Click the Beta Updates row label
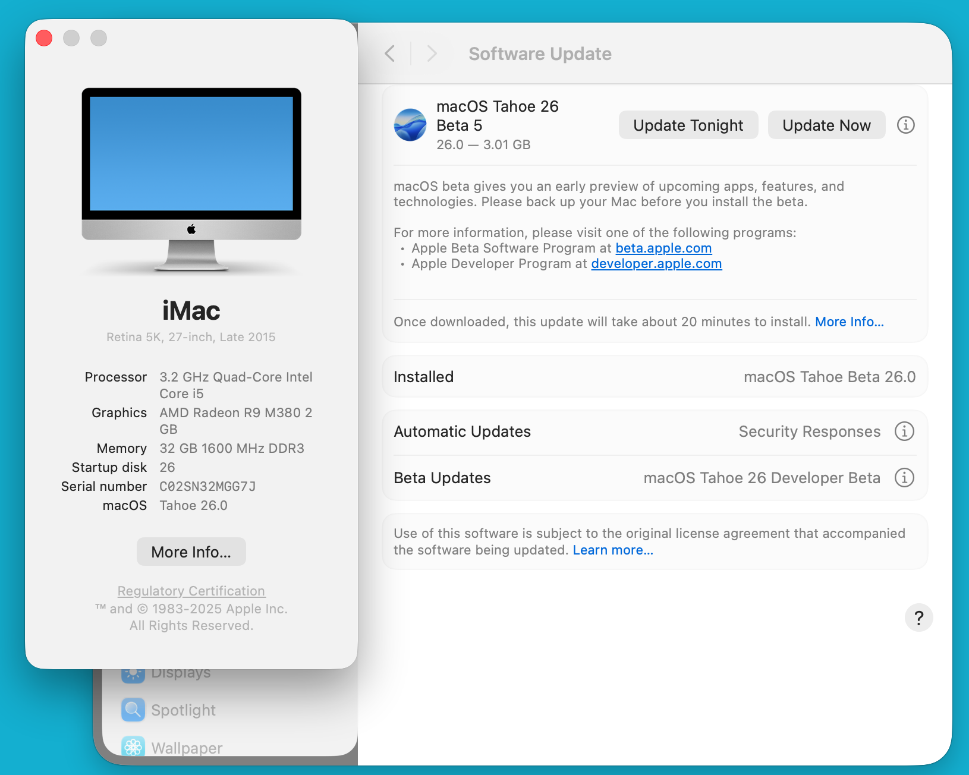 click(x=442, y=478)
